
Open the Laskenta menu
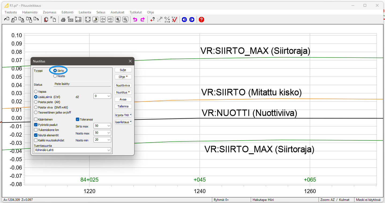(x=85, y=12)
